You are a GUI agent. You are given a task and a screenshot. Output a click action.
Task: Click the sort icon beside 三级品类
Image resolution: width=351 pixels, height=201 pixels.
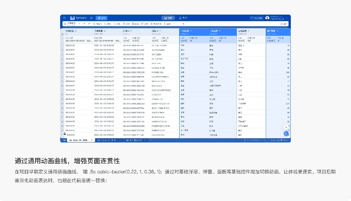click(x=249, y=31)
